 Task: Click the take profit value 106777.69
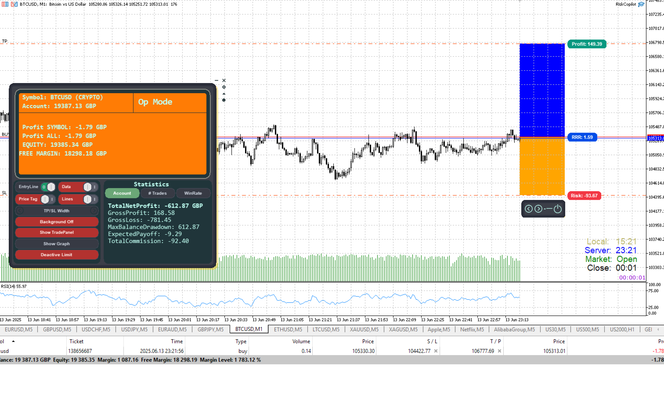point(483,351)
